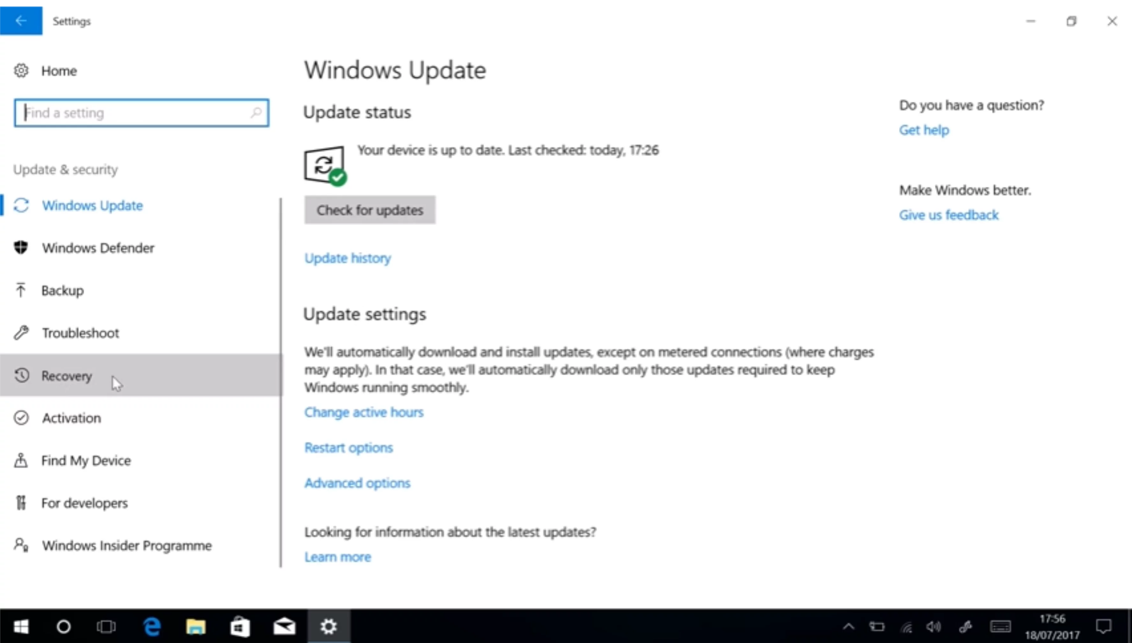1132x643 pixels.
Task: Open Windows Defender settings page
Action: point(140,248)
